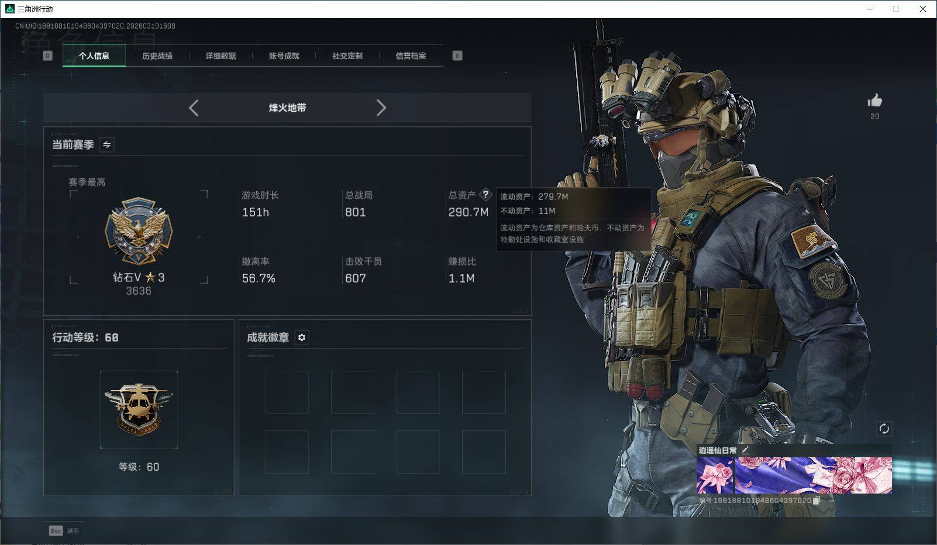The width and height of the screenshot is (937, 545).
Task: Open the 成就徽章 settings gear
Action: 302,337
